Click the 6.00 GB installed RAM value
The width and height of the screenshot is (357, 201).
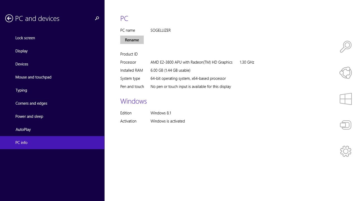tap(170, 70)
